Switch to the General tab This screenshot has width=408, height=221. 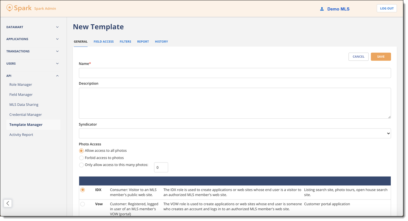pos(80,42)
